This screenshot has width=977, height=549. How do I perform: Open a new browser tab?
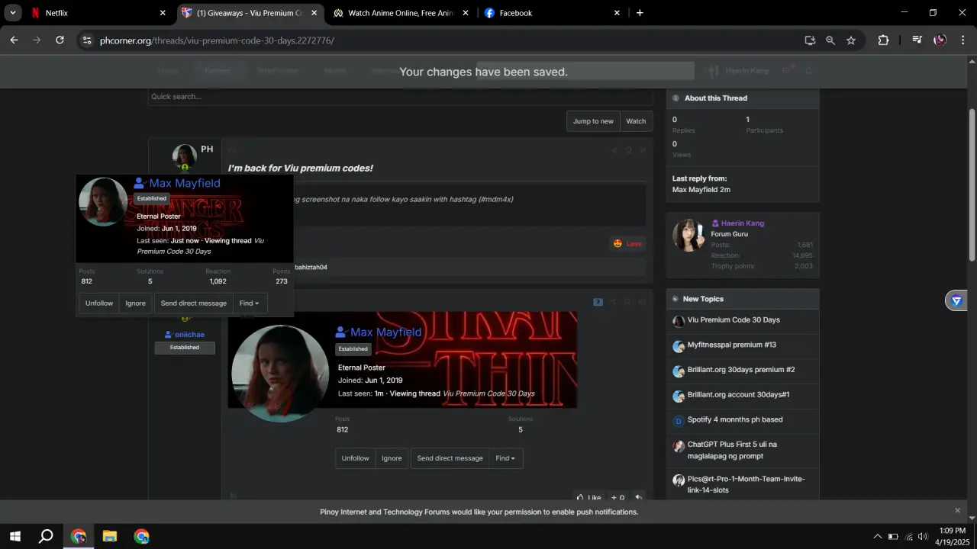click(x=640, y=13)
